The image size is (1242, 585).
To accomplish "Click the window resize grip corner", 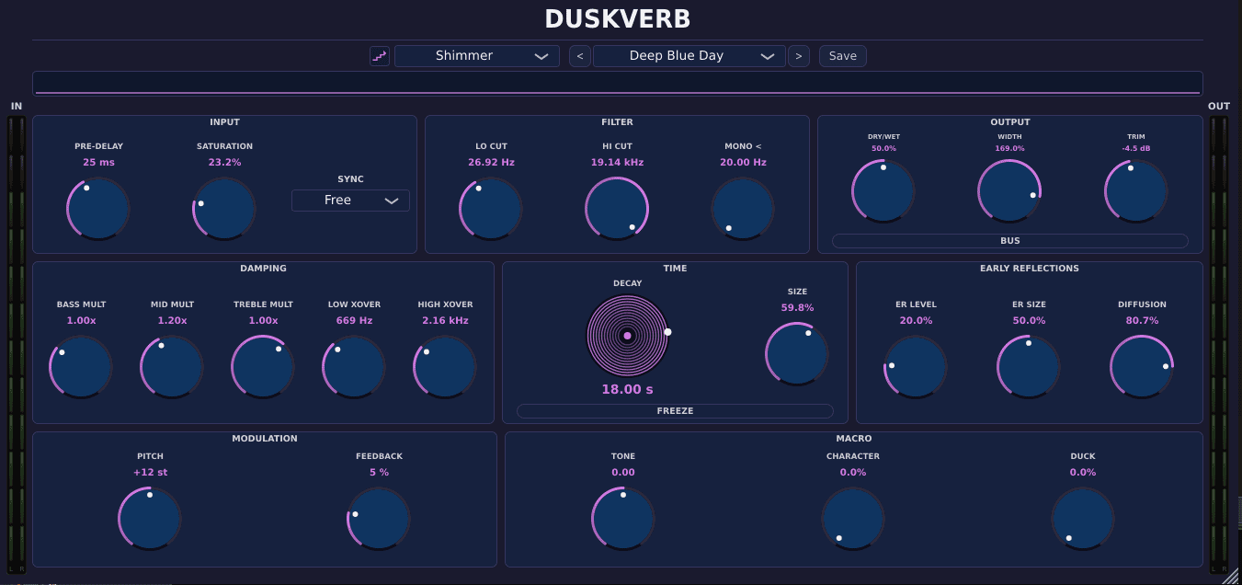I will click(1231, 576).
